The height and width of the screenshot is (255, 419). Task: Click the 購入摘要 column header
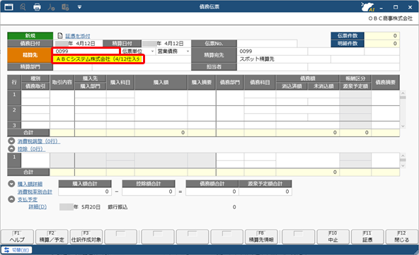coord(202,83)
